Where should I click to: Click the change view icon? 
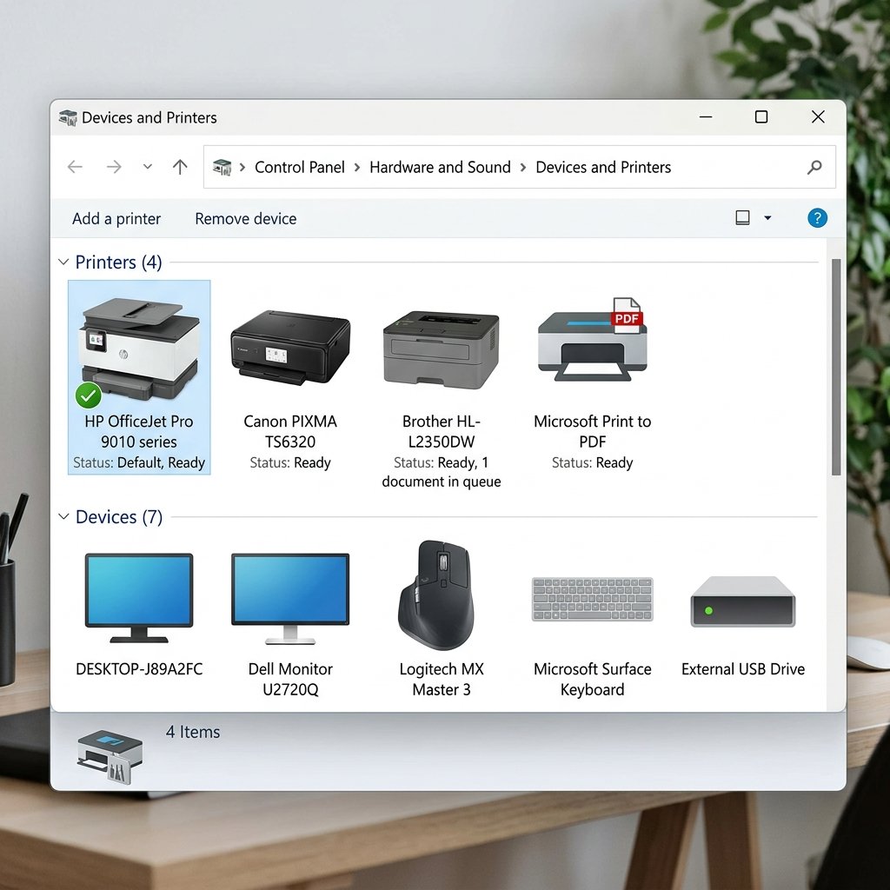742,218
